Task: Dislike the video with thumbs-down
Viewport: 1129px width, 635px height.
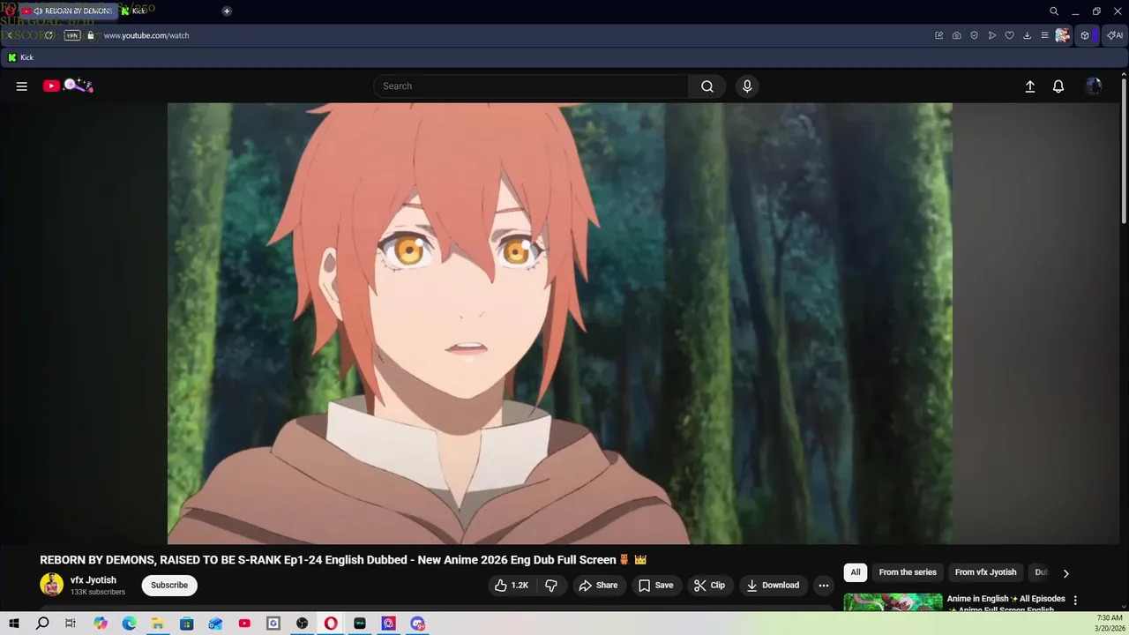Action: 551,586
